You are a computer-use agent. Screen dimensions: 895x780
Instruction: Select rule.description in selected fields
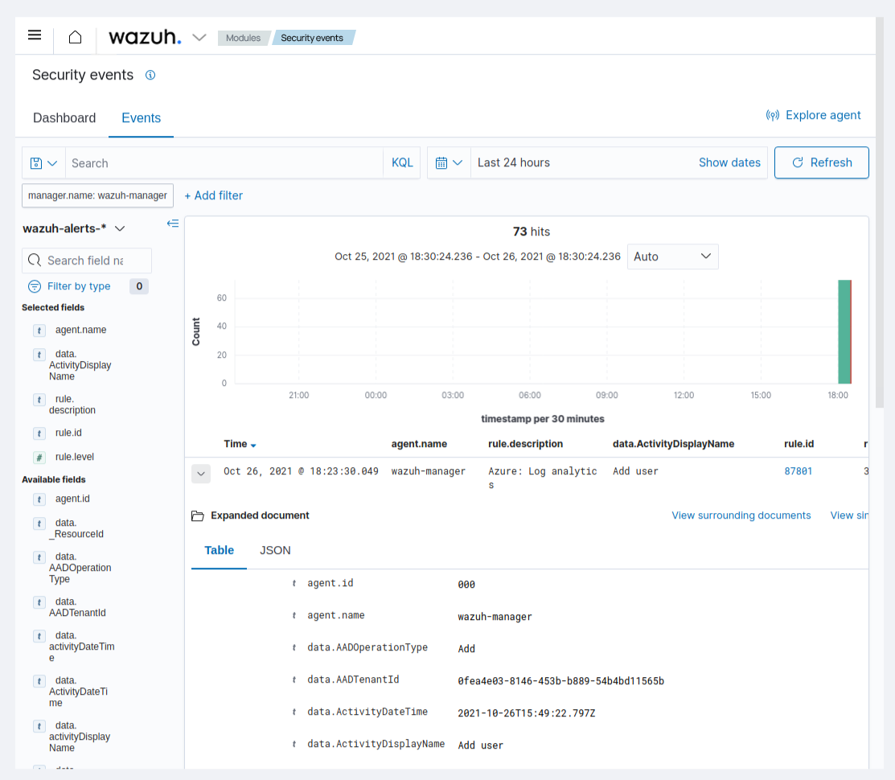point(72,404)
